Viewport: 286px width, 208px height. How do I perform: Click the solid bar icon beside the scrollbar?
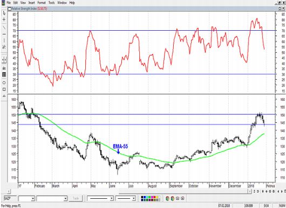[x=263, y=191]
